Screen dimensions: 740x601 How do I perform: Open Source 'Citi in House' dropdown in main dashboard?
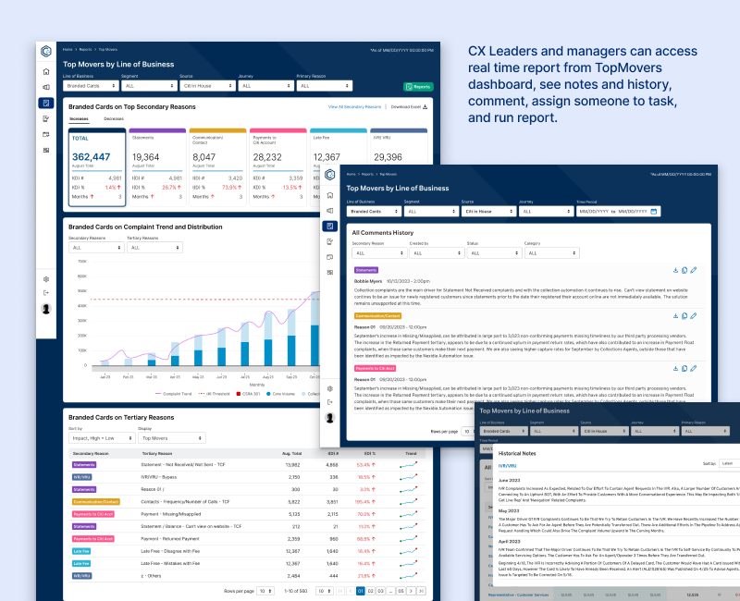[207, 86]
